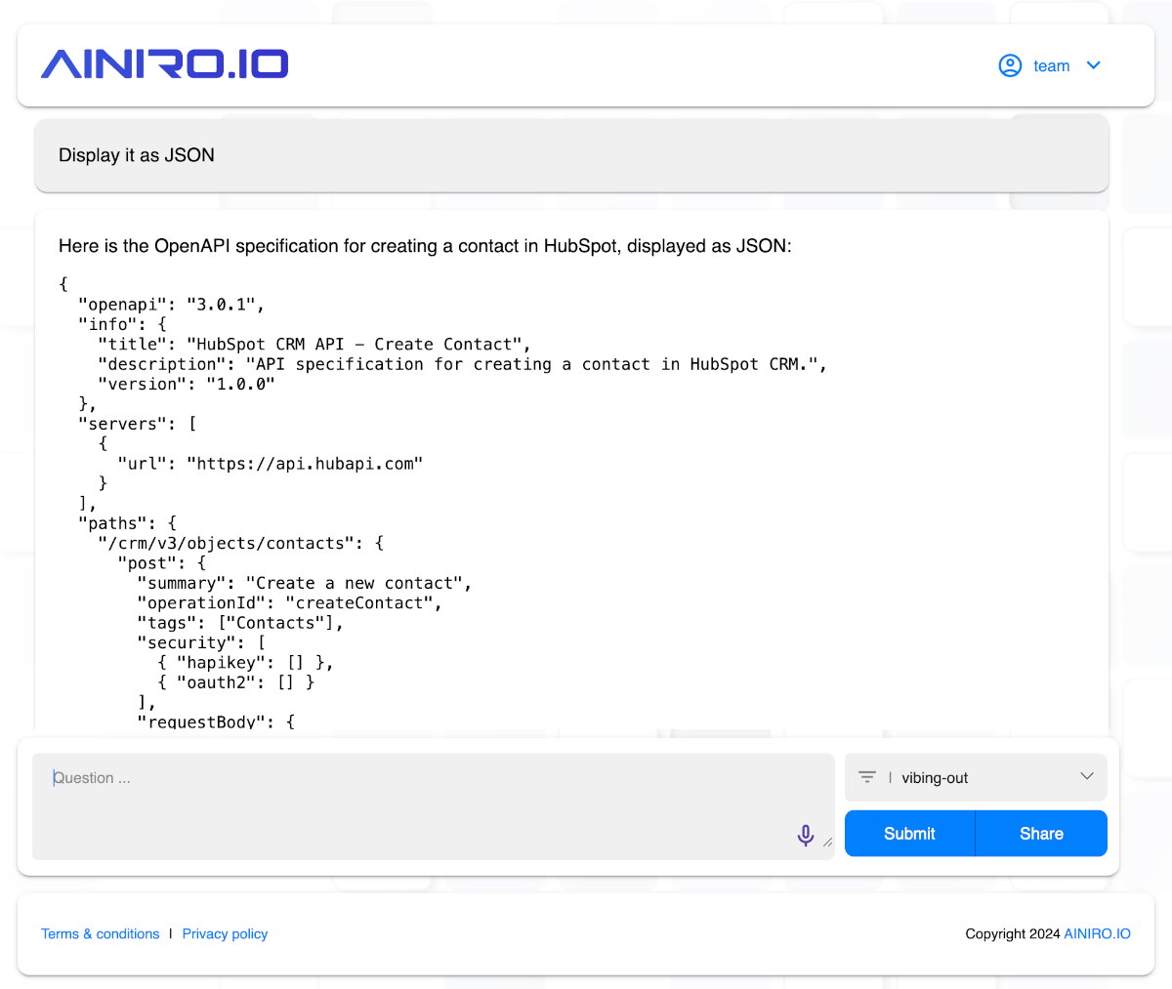Click the "openapi": "3.0.1" line

point(172,305)
